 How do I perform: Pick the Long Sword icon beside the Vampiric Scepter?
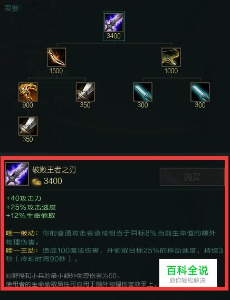coord(85,92)
